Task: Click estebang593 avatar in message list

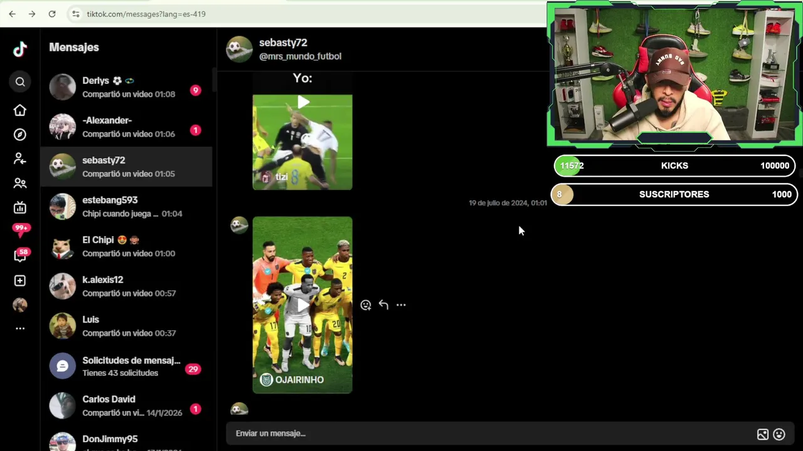Action: coord(63,207)
